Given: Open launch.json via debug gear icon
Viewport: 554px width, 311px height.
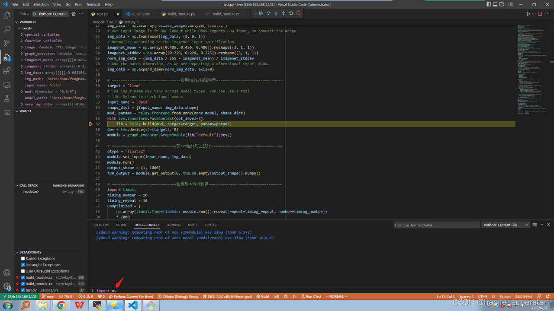Looking at the screenshot, I should (x=74, y=14).
